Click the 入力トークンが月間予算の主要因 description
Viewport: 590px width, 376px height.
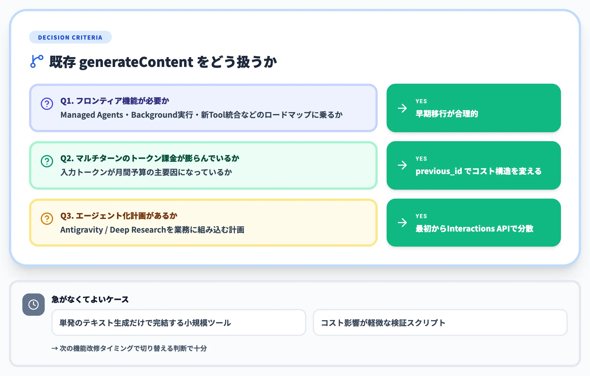tap(146, 172)
